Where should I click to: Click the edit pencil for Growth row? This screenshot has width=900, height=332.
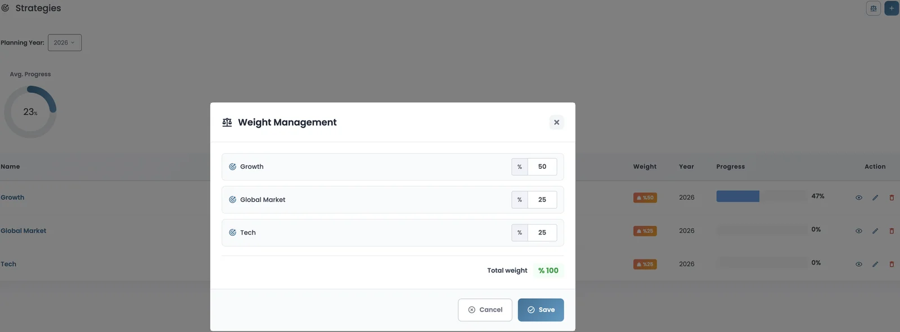[875, 198]
